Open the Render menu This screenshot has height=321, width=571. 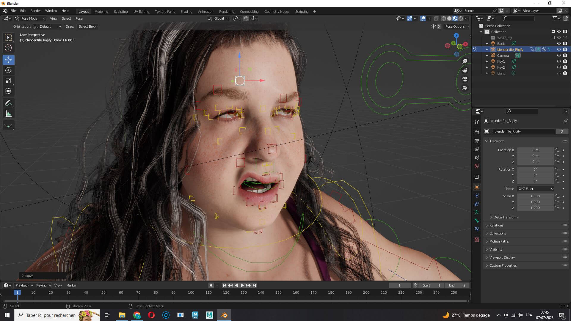(x=35, y=11)
